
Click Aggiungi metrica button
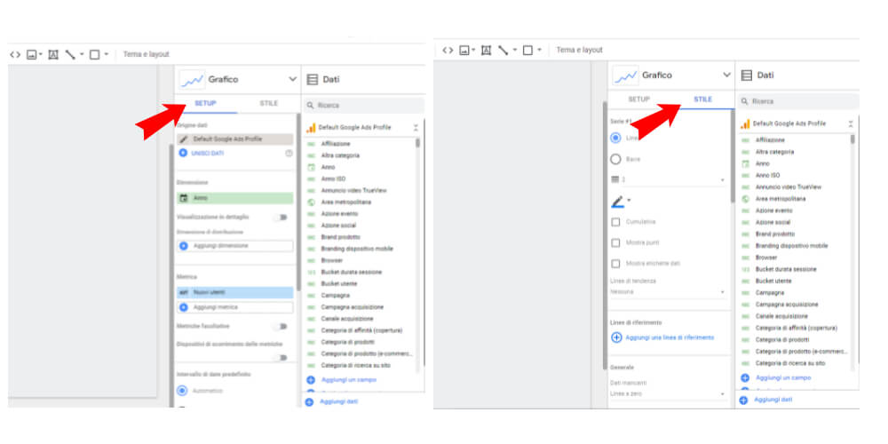point(235,307)
